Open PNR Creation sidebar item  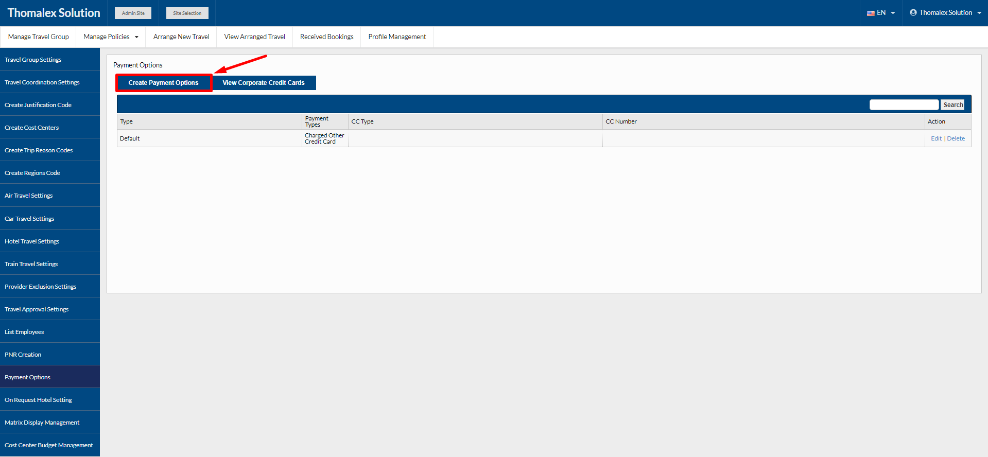click(x=50, y=355)
